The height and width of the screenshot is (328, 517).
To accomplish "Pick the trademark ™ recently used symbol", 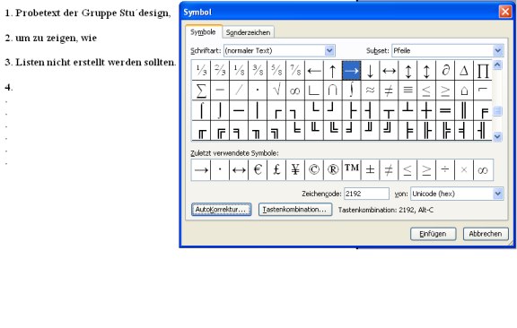I will pyautogui.click(x=352, y=170).
